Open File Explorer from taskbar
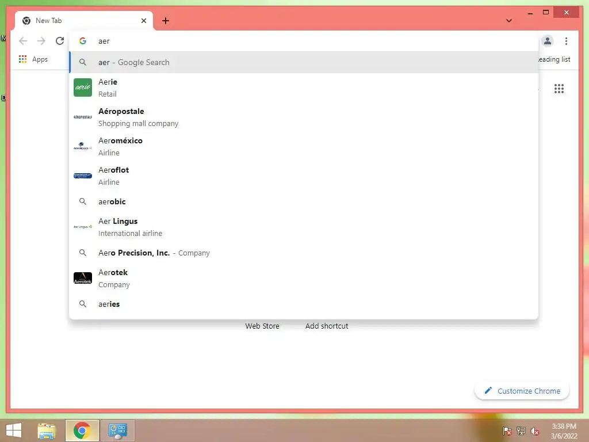Image resolution: width=589 pixels, height=442 pixels. tap(47, 430)
